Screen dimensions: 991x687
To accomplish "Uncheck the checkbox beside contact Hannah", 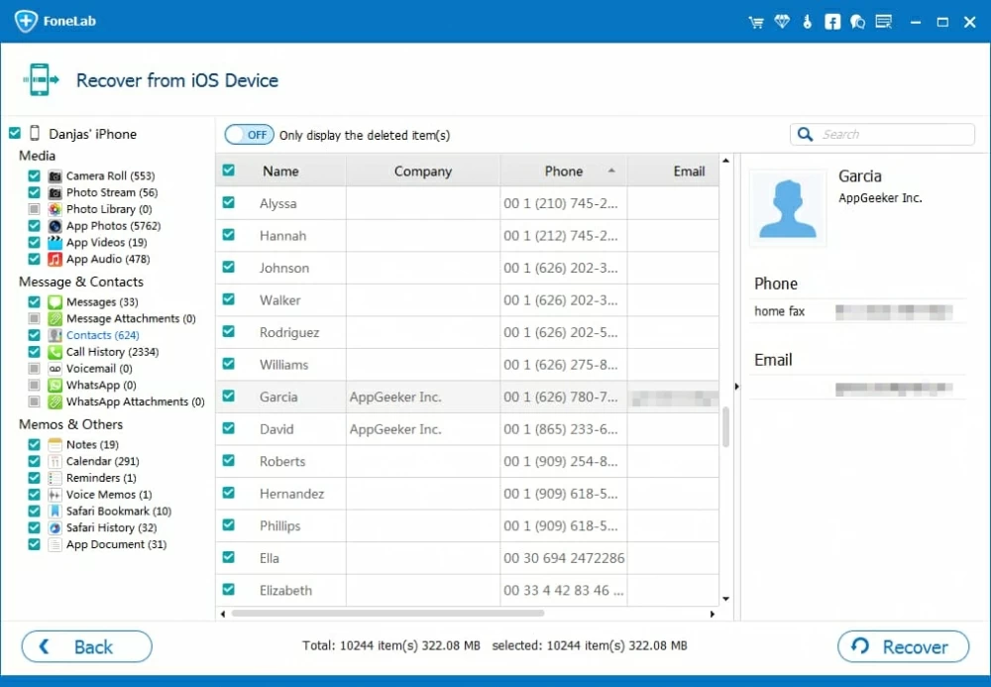I will (x=229, y=235).
